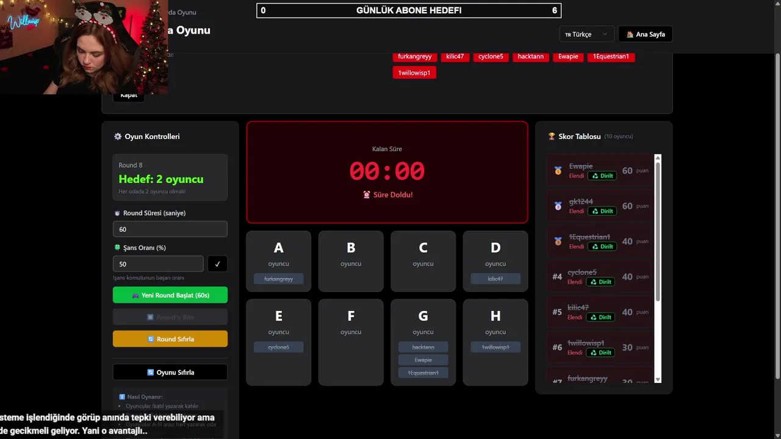The image size is (781, 439).
Task: Go to Ana Sayfa home button
Action: pos(646,34)
